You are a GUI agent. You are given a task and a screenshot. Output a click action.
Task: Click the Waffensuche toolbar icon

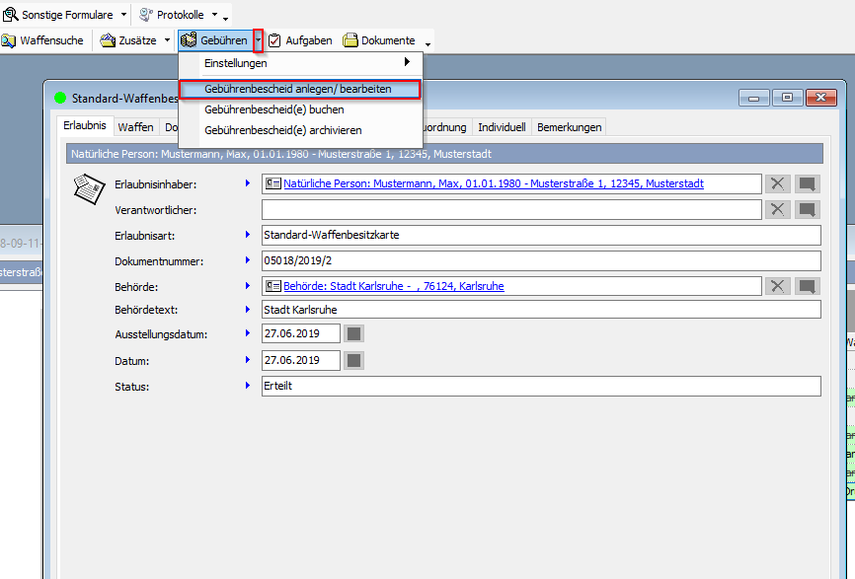(9, 40)
